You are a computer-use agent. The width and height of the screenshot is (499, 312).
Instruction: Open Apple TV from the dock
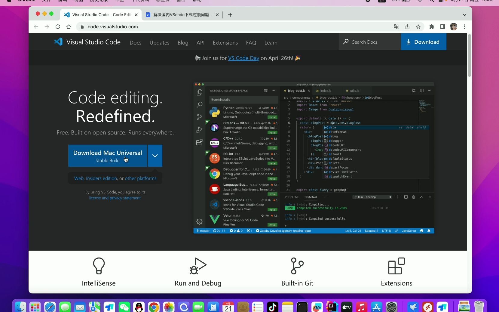347,307
